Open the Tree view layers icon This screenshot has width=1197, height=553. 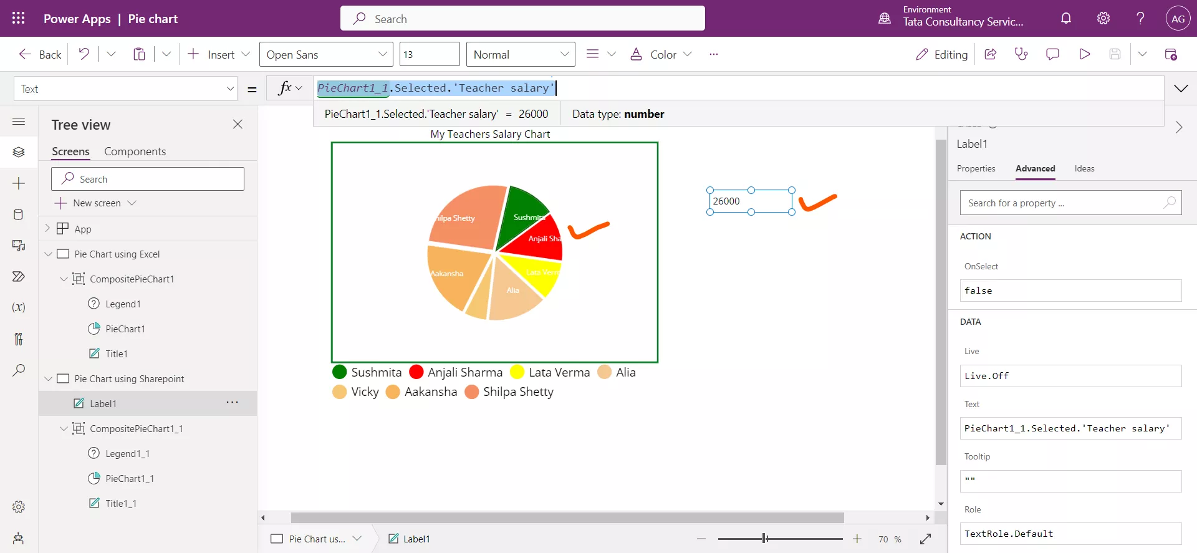coord(19,152)
